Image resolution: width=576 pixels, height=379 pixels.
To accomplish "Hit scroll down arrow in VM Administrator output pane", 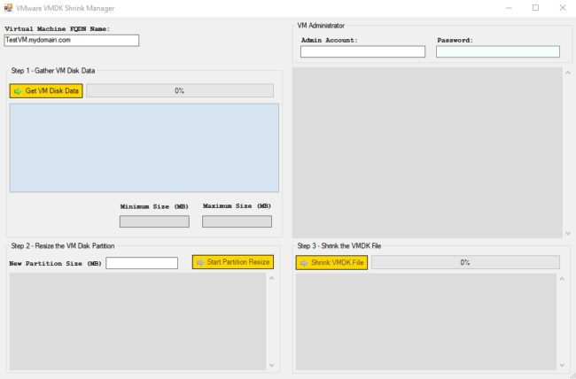I will (568, 233).
